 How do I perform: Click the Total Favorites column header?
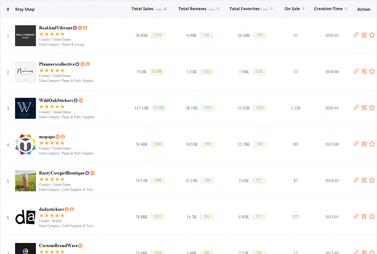[244, 9]
